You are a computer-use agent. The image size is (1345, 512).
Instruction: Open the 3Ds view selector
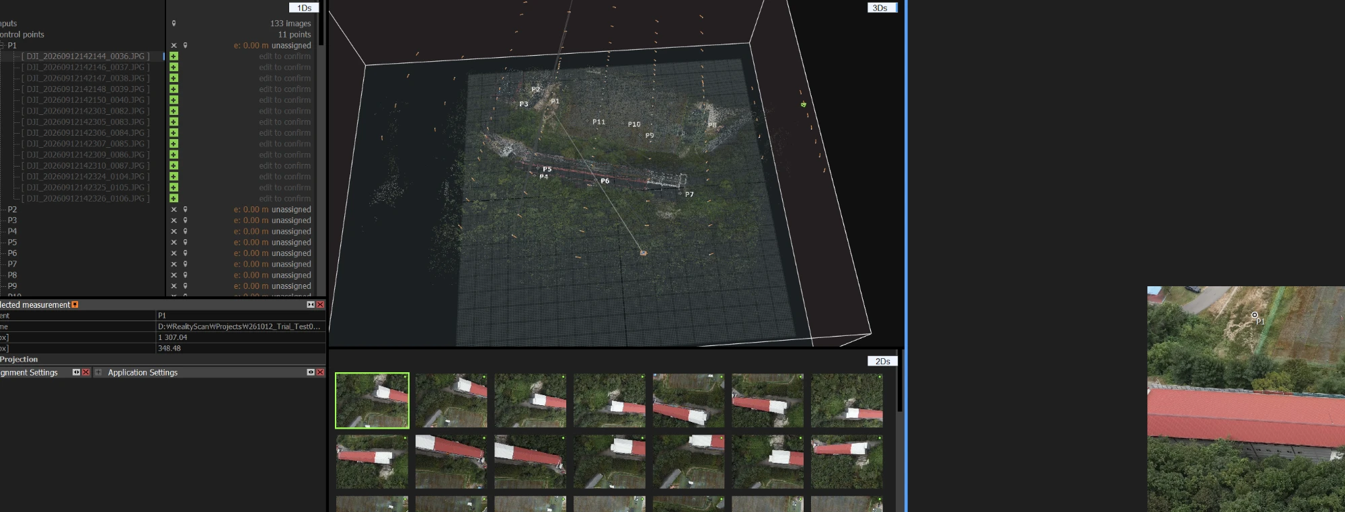(x=882, y=8)
